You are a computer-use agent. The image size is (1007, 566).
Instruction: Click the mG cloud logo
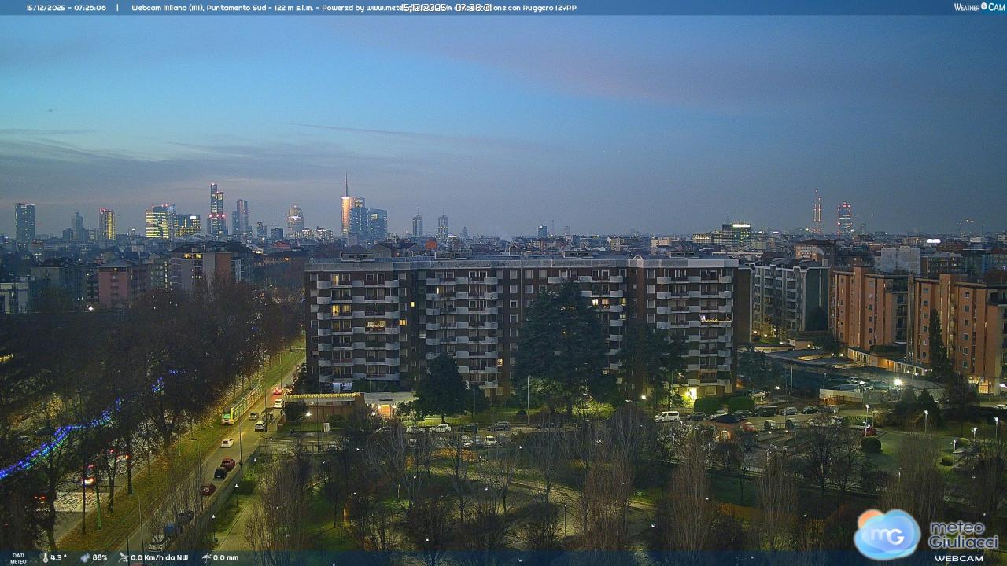[x=887, y=535]
